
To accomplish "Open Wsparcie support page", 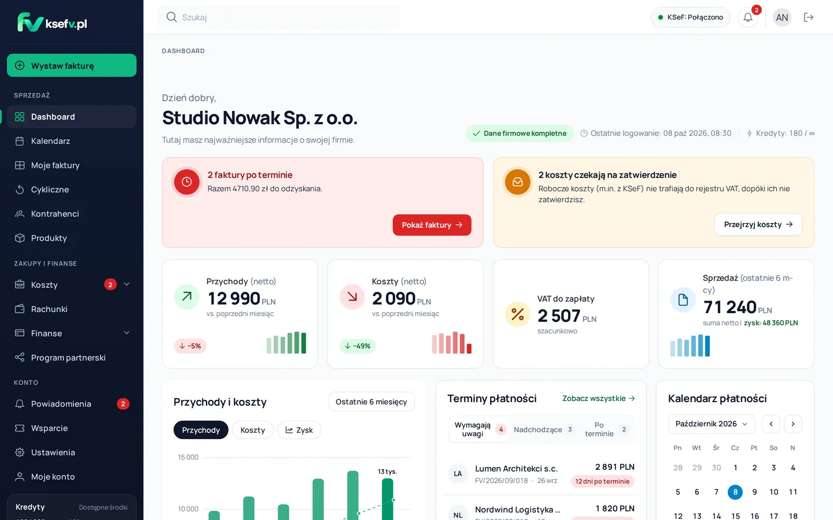I will tap(72, 428).
